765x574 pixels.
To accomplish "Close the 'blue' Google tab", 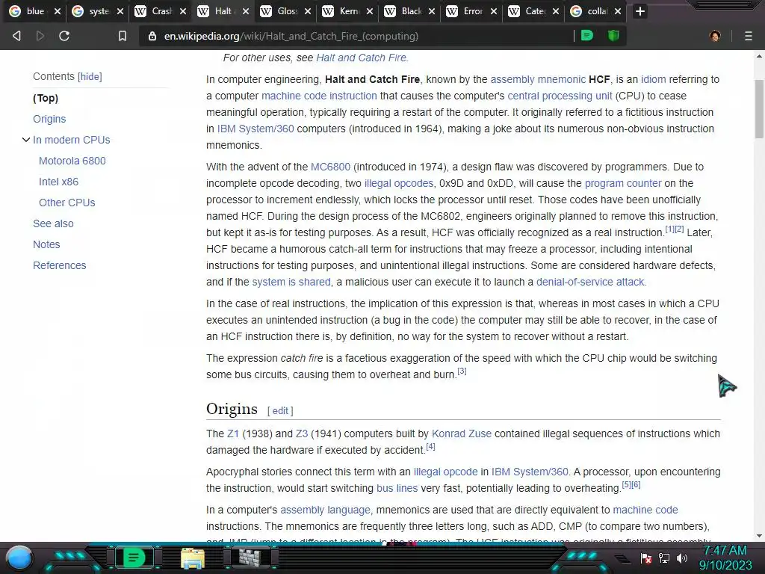I will click(x=58, y=11).
